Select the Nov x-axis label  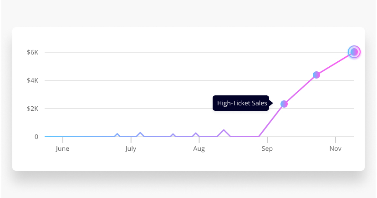(336, 148)
